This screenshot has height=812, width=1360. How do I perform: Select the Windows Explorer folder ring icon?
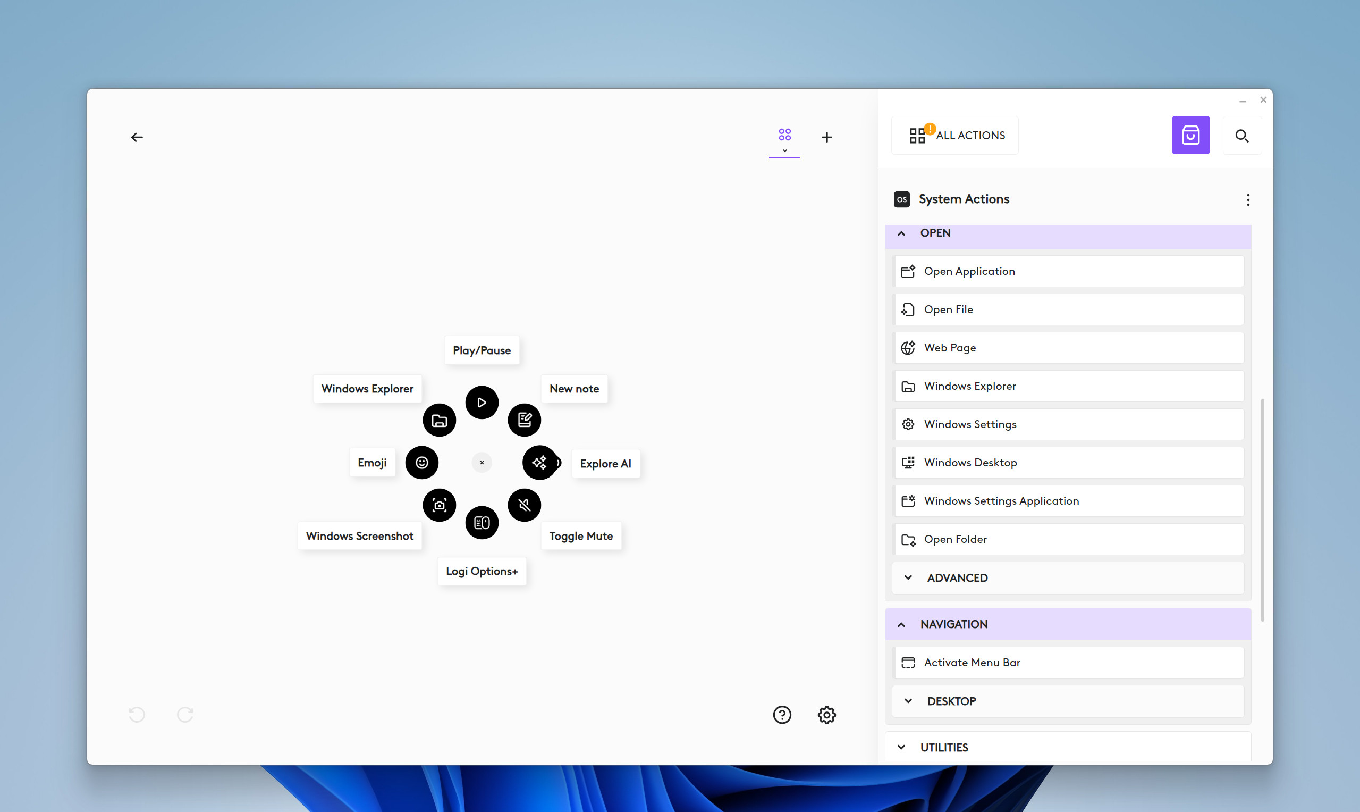pyautogui.click(x=440, y=420)
